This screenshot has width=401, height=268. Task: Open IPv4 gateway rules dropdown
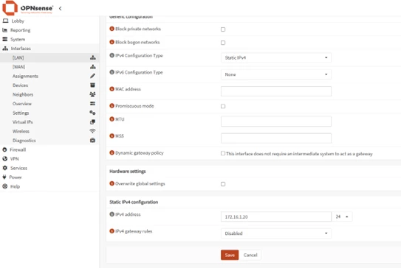pyautogui.click(x=276, y=233)
